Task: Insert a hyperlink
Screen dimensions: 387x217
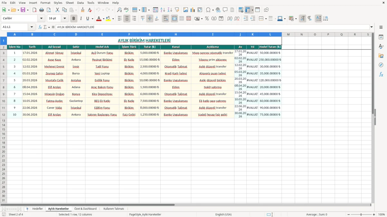Action: coord(218,10)
